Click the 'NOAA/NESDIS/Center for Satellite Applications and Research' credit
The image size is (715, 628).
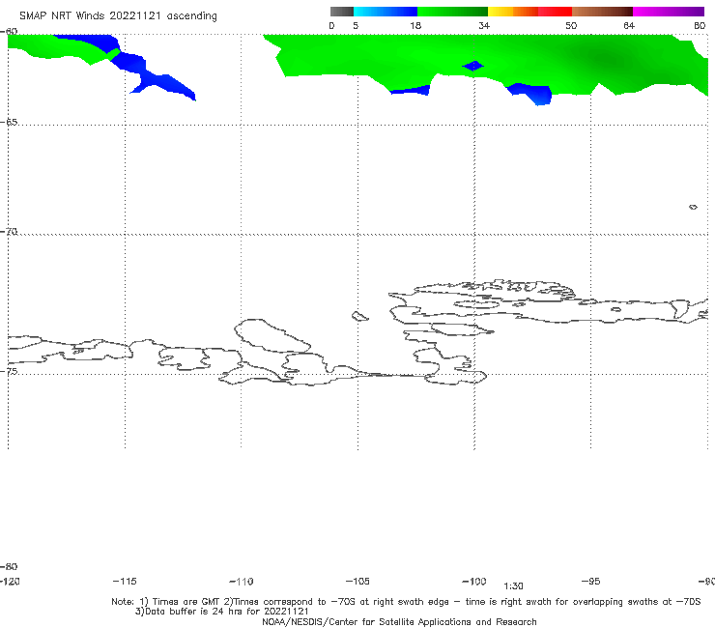(399, 621)
